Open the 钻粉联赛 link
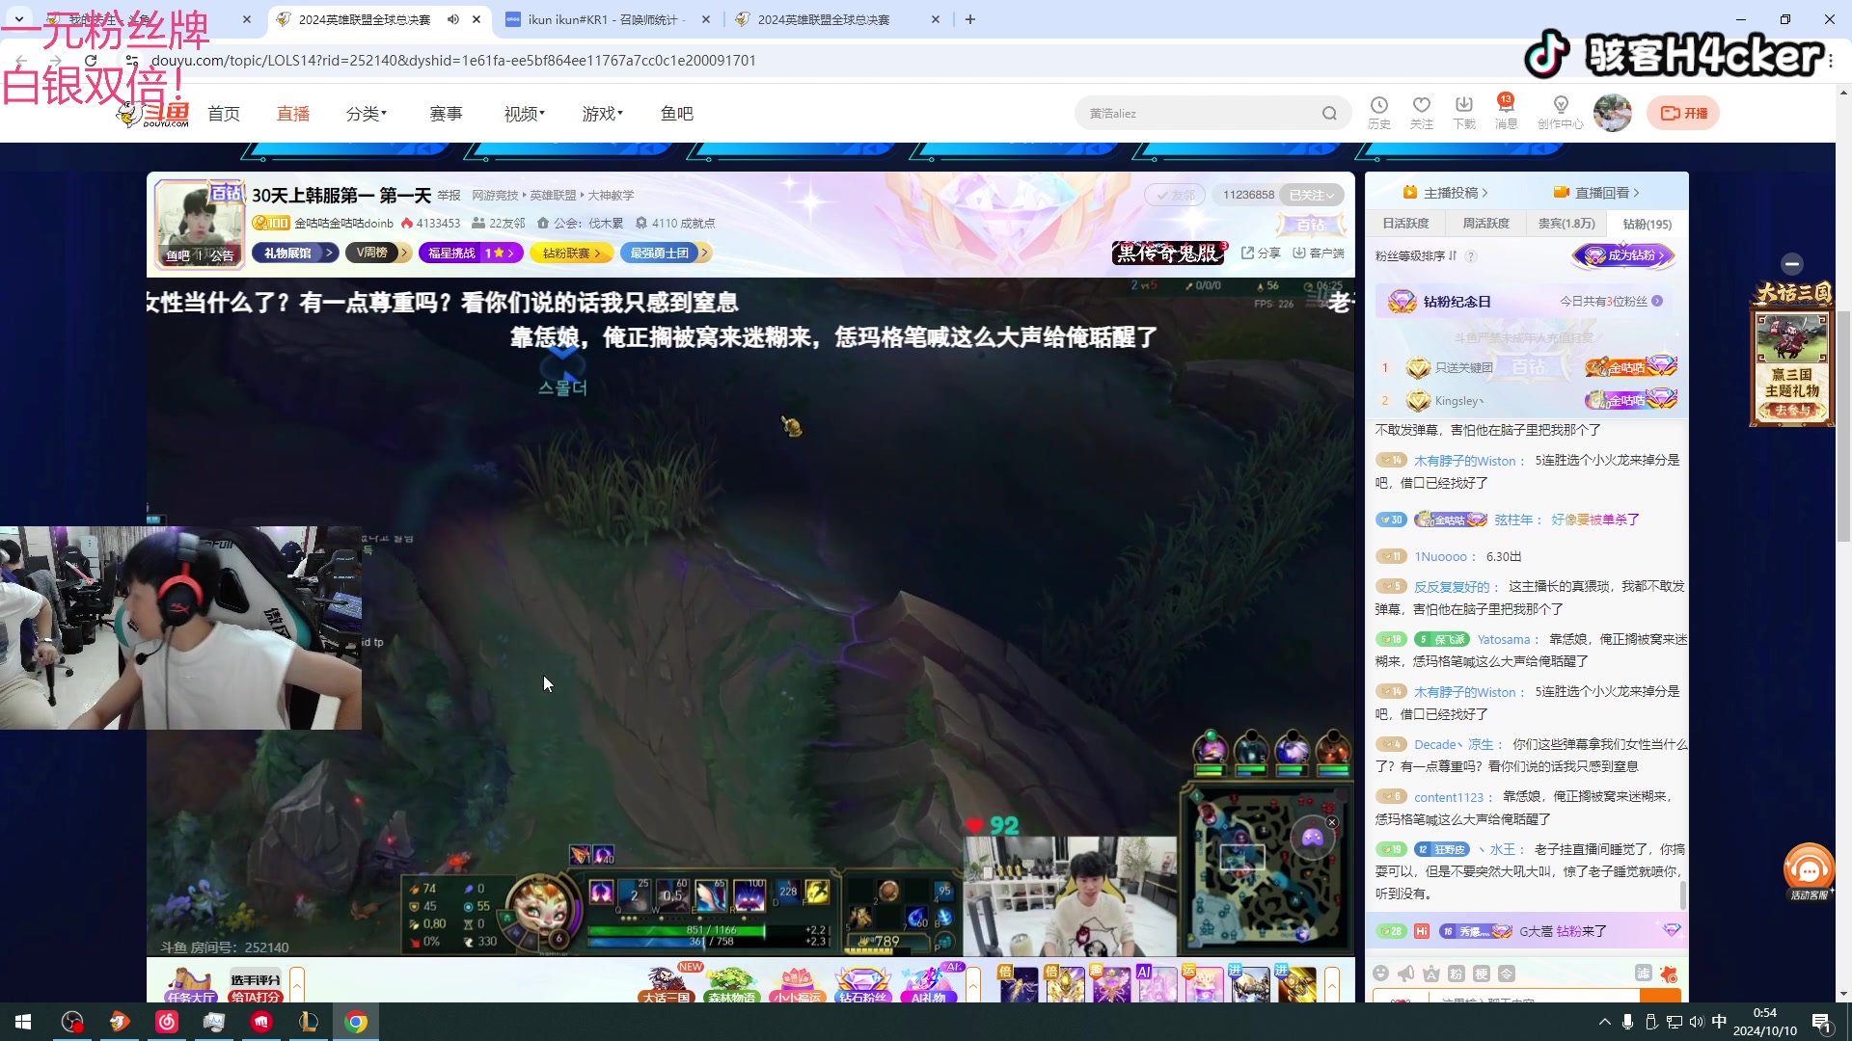The image size is (1852, 1041). (x=571, y=253)
